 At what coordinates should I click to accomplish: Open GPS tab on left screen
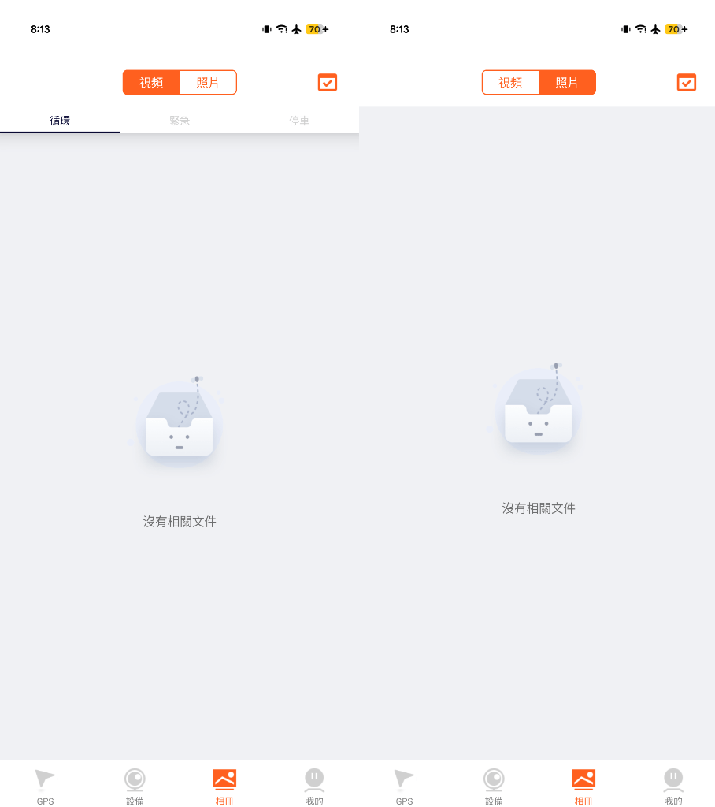(x=45, y=787)
